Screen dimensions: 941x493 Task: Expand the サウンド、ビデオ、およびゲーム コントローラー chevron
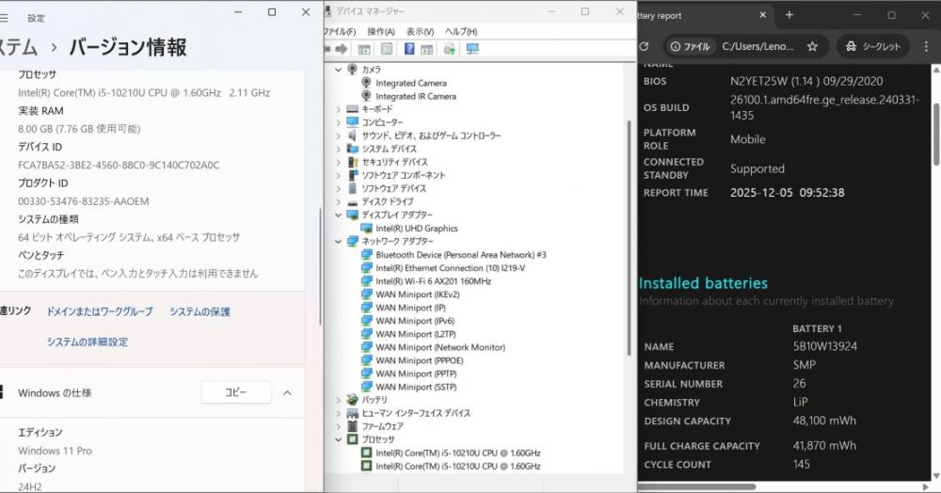(x=339, y=135)
